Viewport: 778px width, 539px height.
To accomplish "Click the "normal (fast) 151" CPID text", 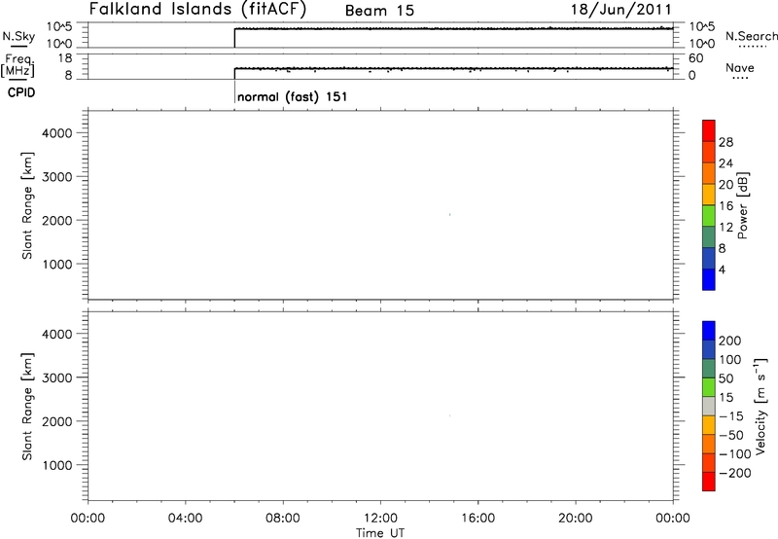I will tap(293, 96).
